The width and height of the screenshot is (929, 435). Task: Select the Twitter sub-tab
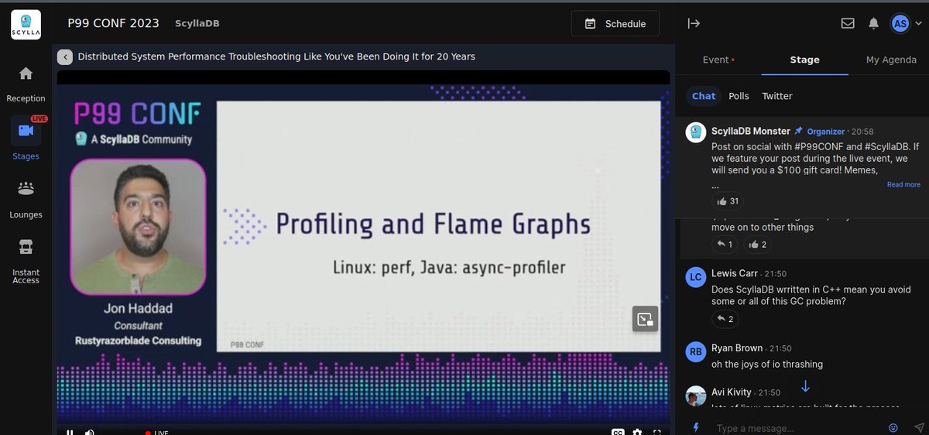[776, 96]
